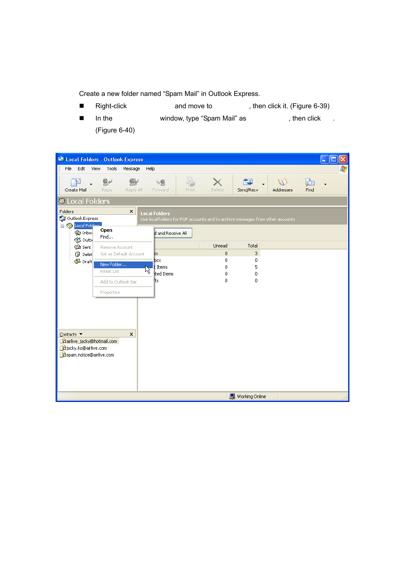
Task: Open the Edit menu
Action: 81,169
